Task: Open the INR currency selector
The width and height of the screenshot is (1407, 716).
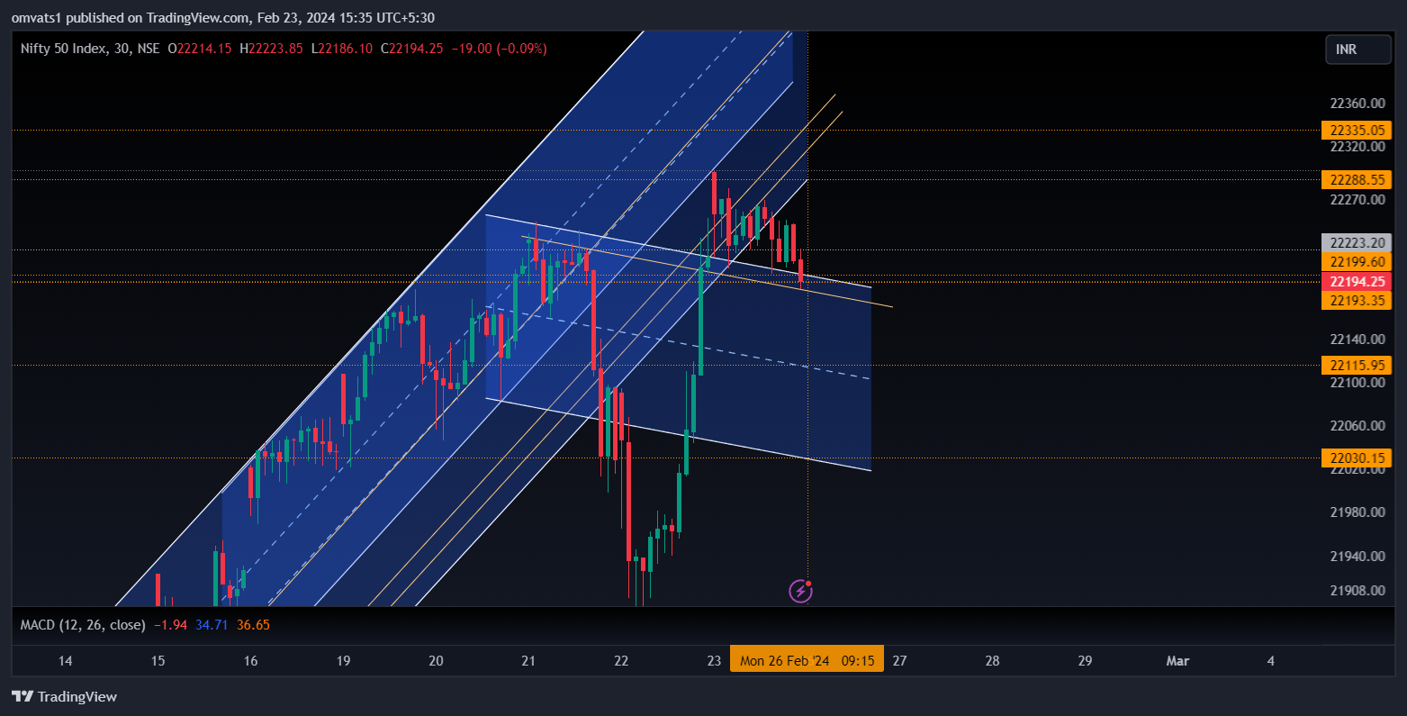Action: [x=1357, y=50]
